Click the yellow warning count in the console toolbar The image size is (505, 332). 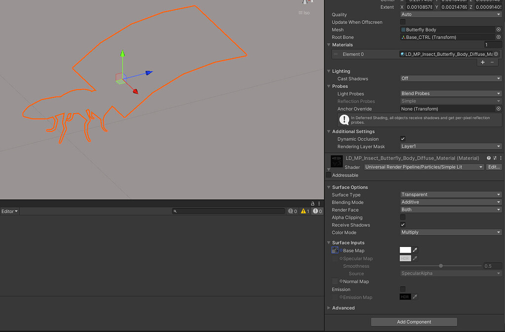point(304,211)
